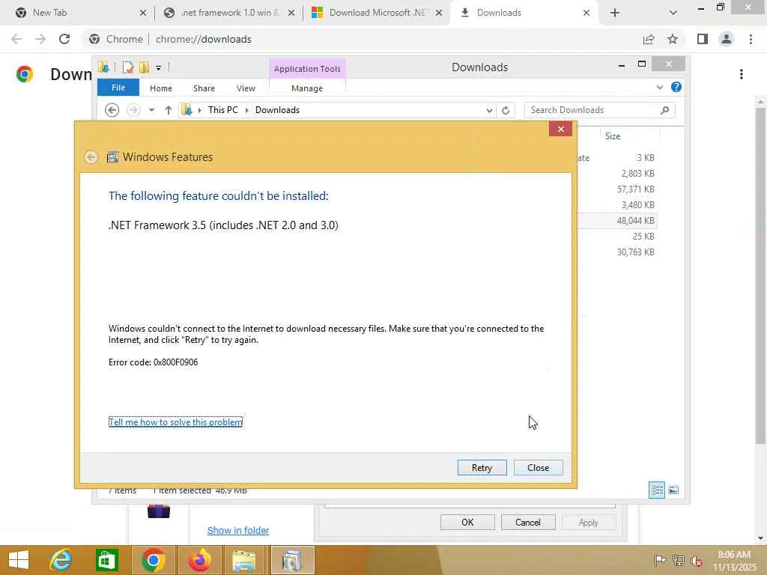The height and width of the screenshot is (575, 767).
Task: Open recent locations dropdown in Explorer
Action: click(151, 110)
